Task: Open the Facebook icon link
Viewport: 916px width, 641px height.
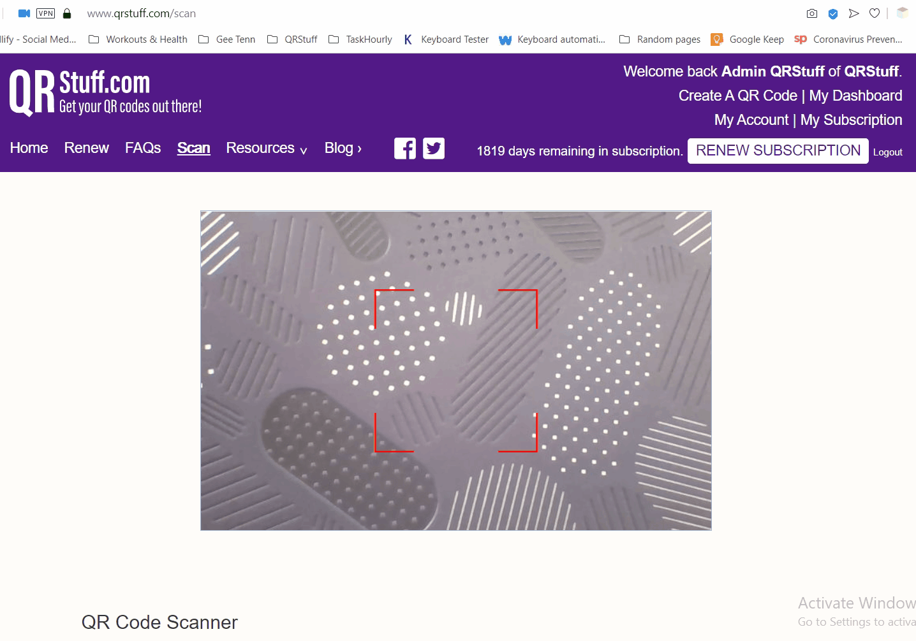Action: pyautogui.click(x=405, y=148)
